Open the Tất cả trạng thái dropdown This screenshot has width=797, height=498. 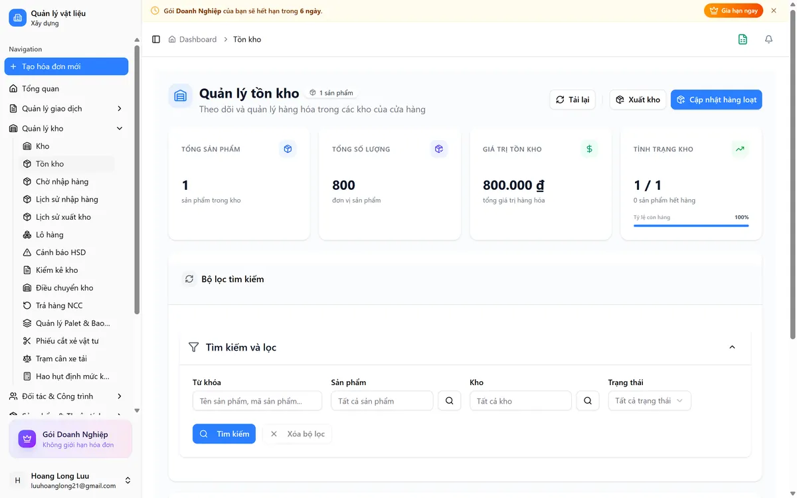click(650, 401)
